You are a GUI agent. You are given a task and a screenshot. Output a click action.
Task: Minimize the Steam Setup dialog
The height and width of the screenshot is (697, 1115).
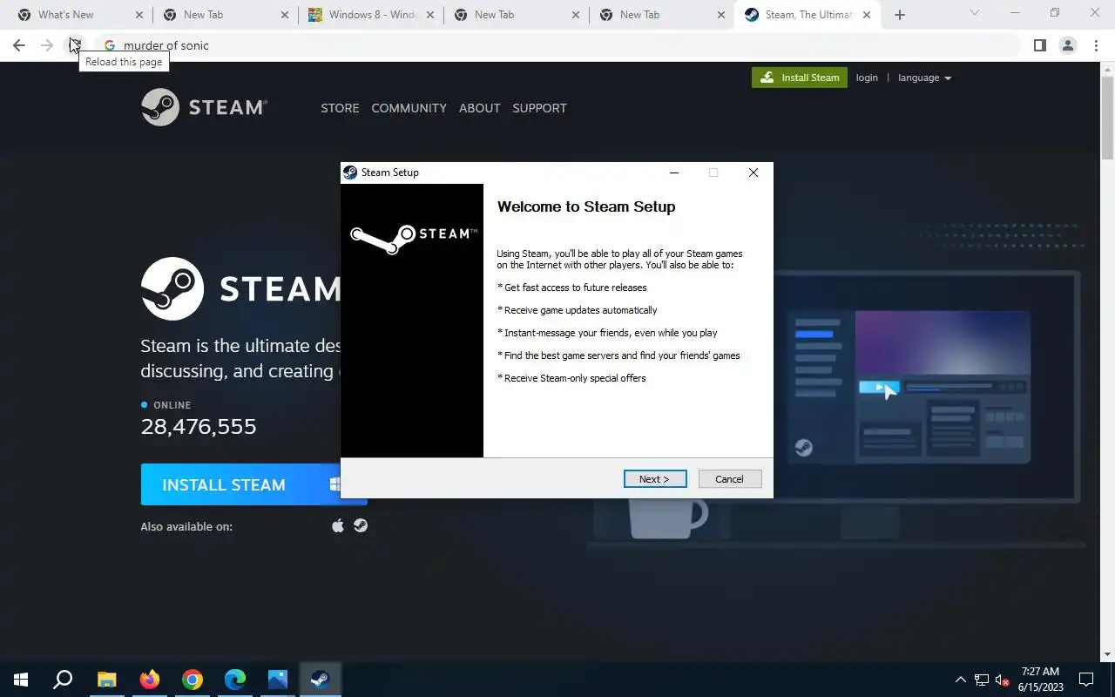(673, 173)
